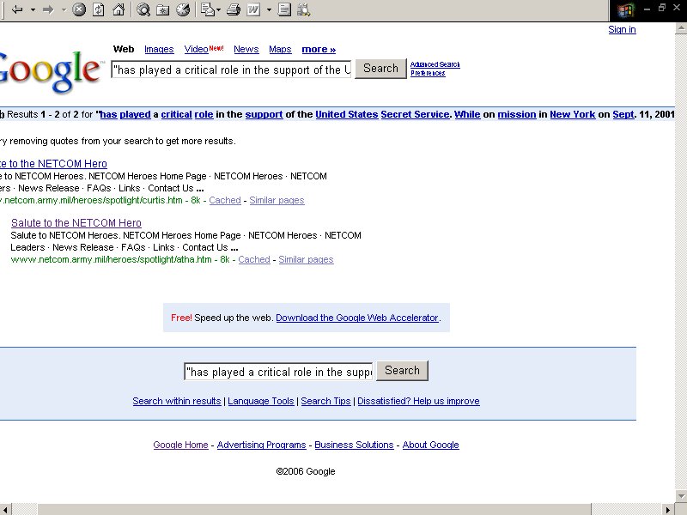The width and height of the screenshot is (687, 515).
Task: Click the bottom Search button
Action: (402, 371)
